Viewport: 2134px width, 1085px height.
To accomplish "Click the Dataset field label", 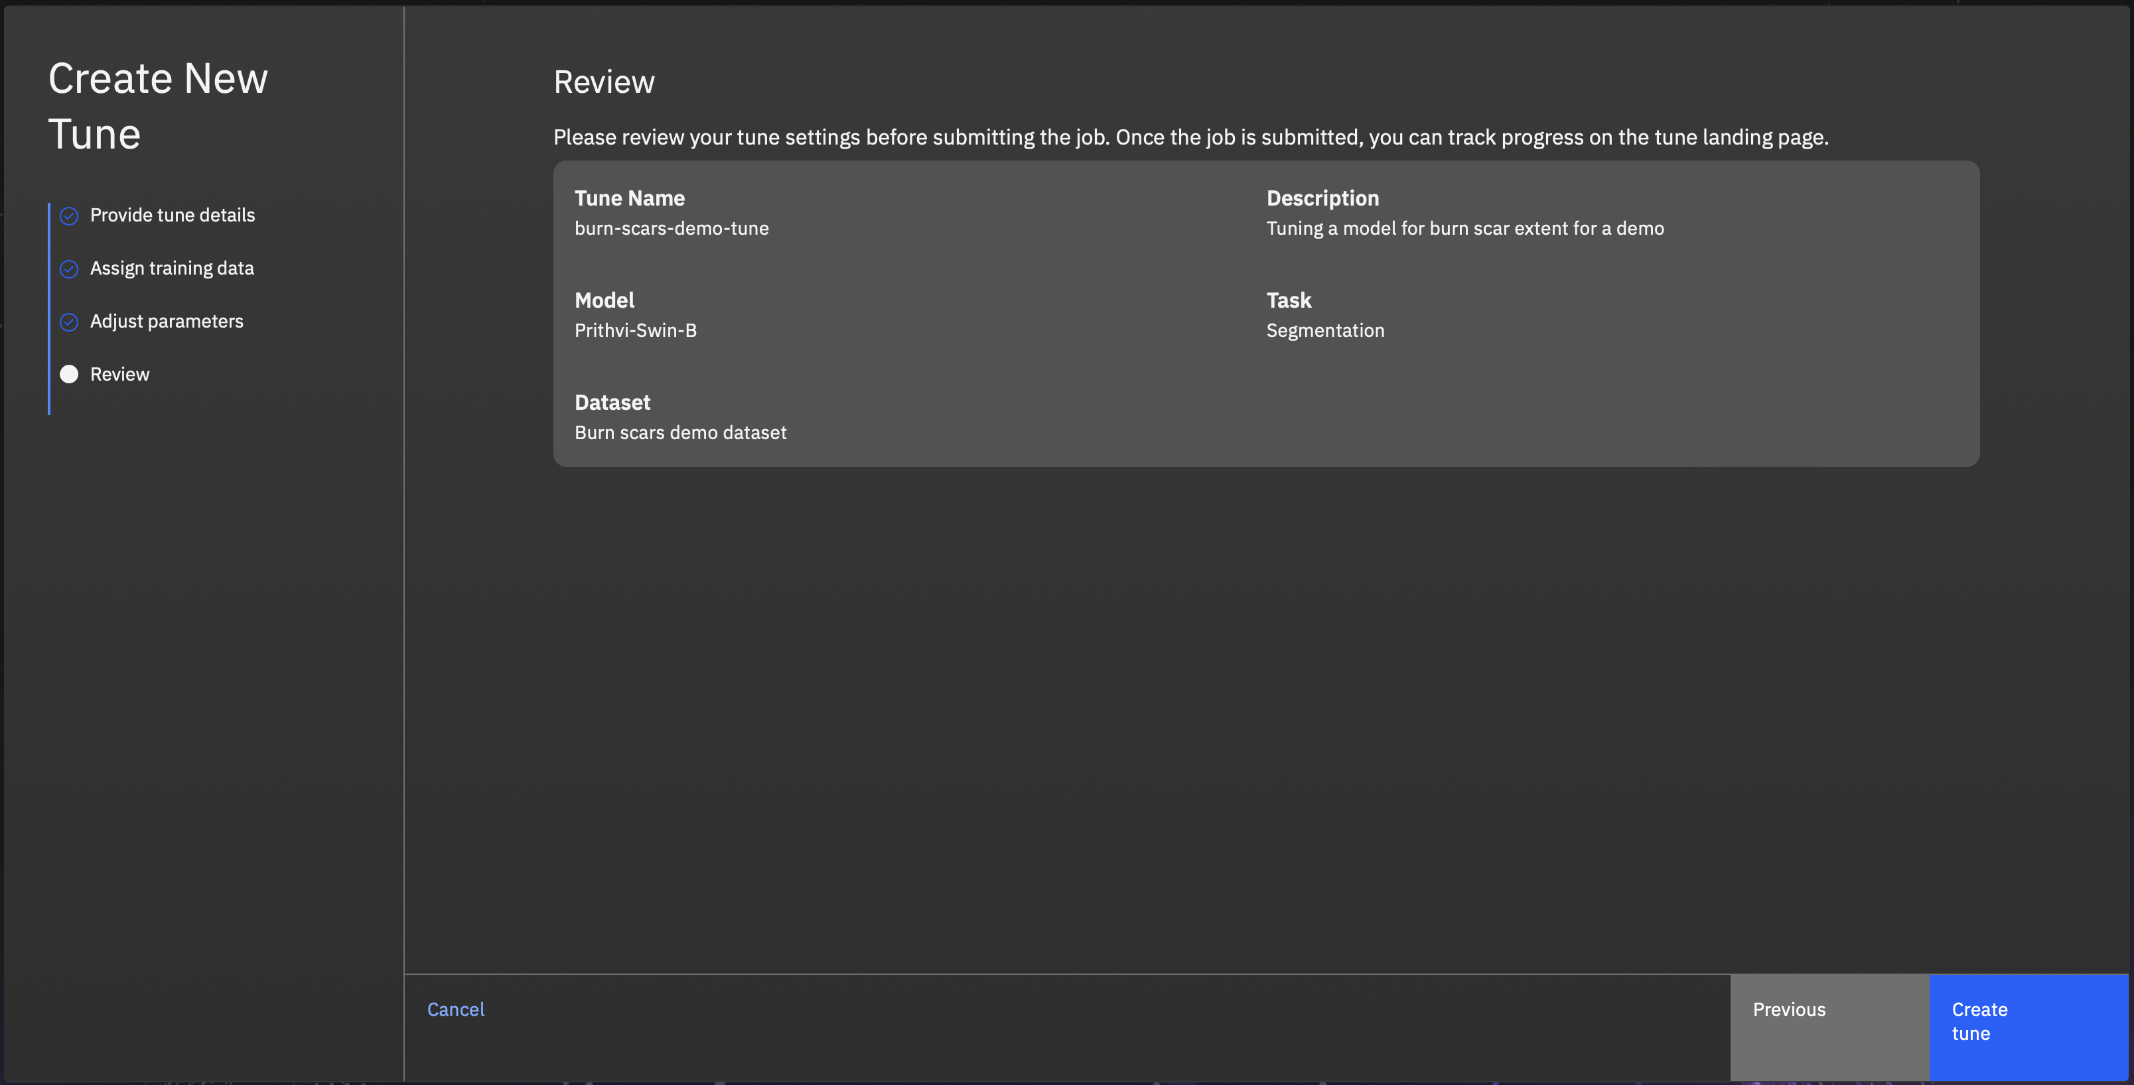I will (x=612, y=403).
